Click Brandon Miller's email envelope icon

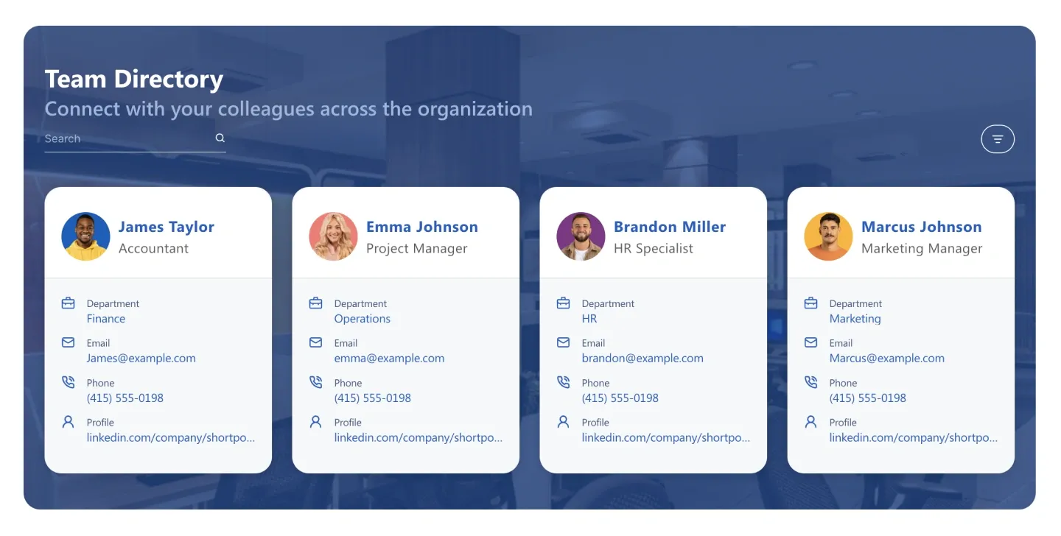[x=564, y=342]
